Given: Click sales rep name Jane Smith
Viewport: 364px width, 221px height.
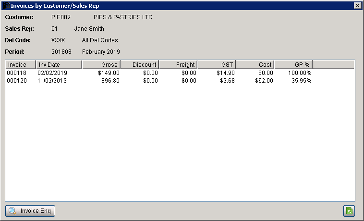Looking at the screenshot, I should 89,29.
